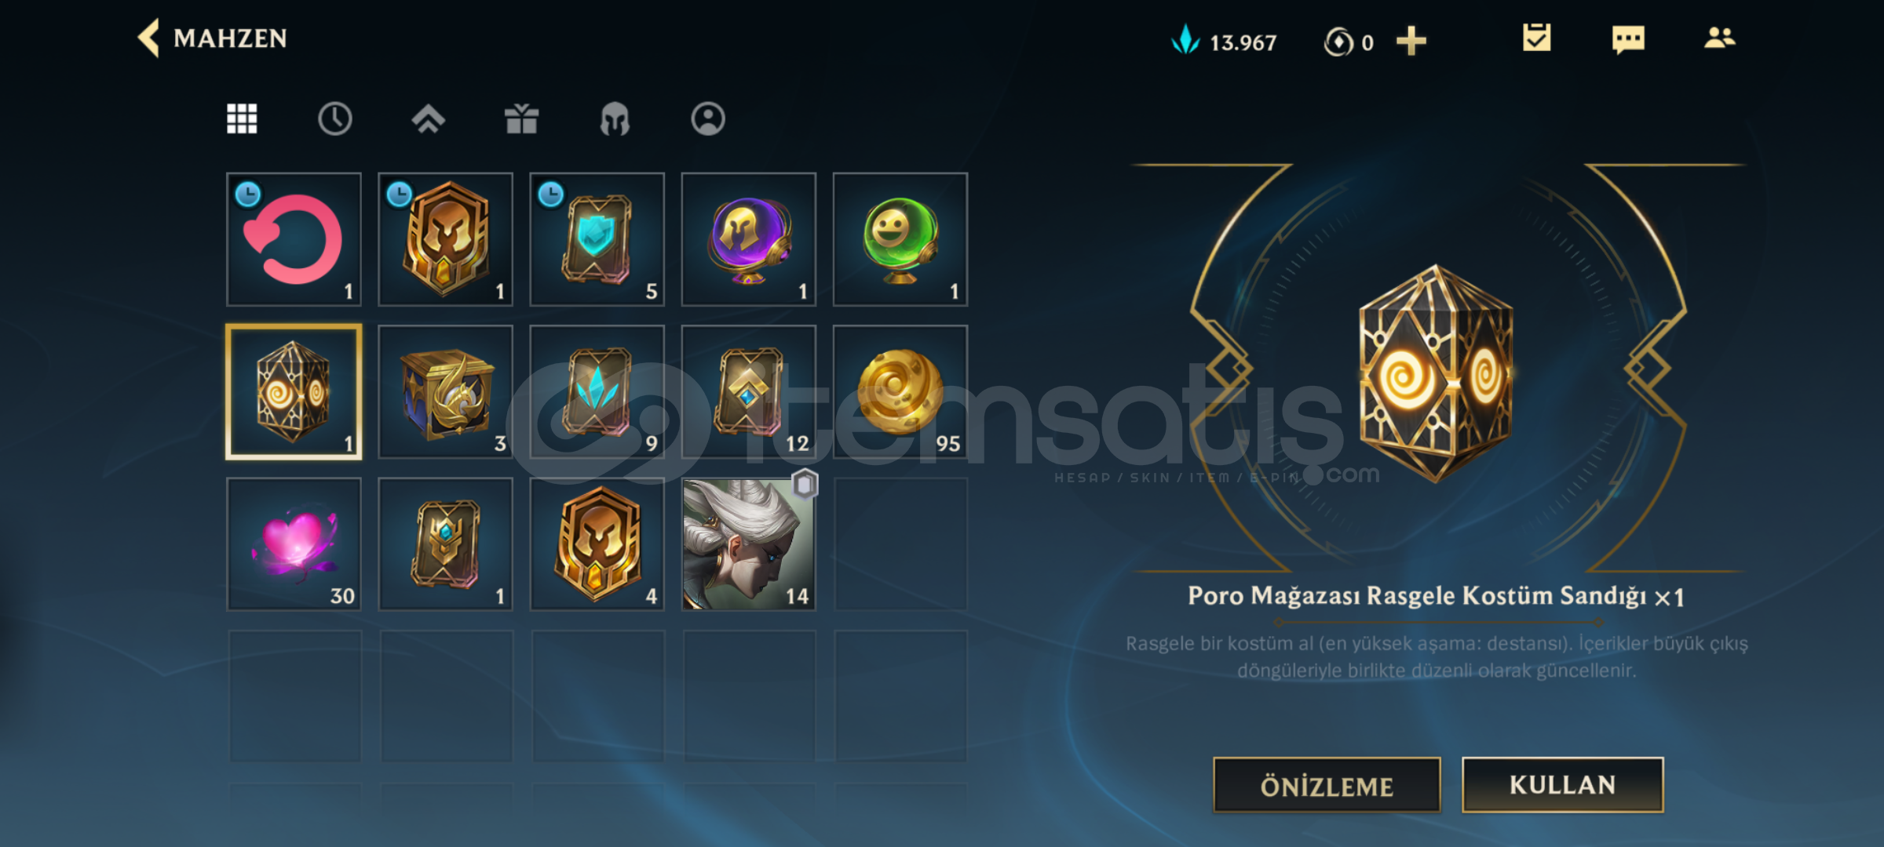The width and height of the screenshot is (1884, 847).
Task: Open the chat messages icon
Action: coord(1628,38)
